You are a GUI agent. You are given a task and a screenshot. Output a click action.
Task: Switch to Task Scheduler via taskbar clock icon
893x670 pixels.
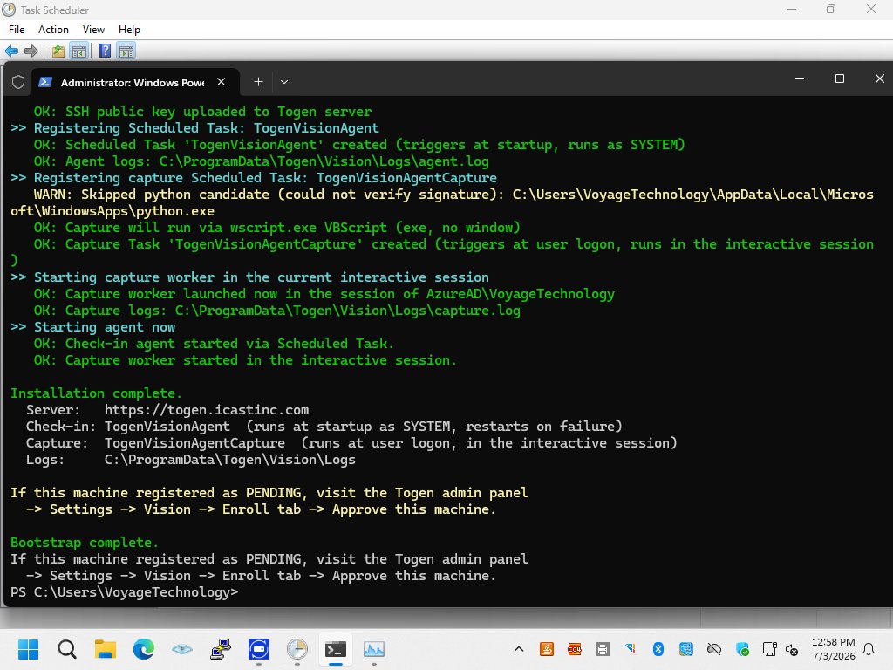pyautogui.click(x=297, y=649)
